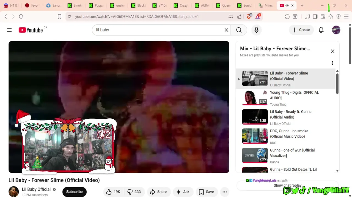
Task: Click playlist scrollbar down arrow
Action: [x=337, y=170]
